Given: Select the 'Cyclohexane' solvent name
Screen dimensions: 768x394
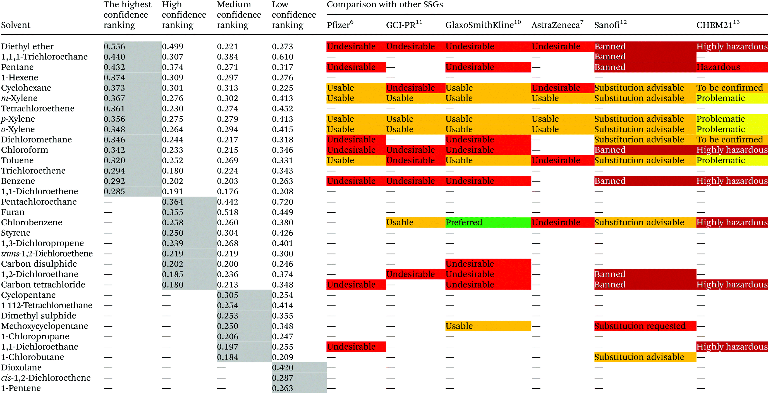Looking at the screenshot, I should [26, 88].
